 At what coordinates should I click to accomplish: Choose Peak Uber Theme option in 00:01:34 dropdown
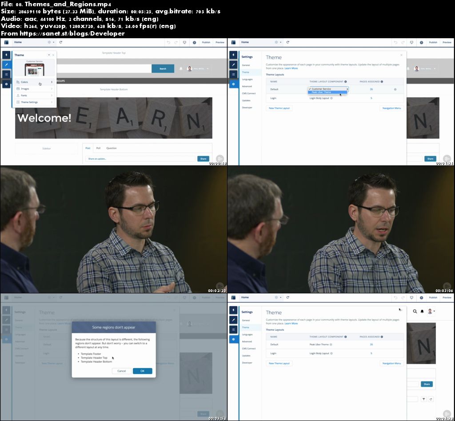(x=327, y=92)
